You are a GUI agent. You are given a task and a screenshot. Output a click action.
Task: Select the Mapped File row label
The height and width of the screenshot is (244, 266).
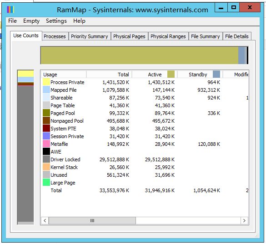(x=64, y=90)
